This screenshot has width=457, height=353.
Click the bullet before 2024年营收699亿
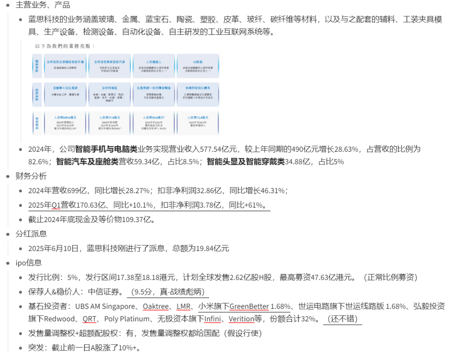[x=21, y=191]
